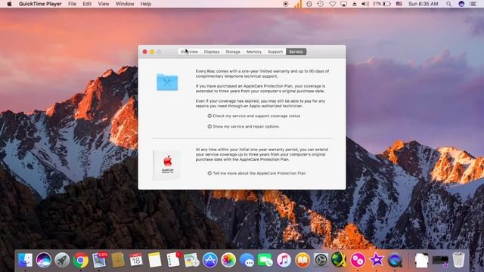Click the screen recording stop icon in menu bar
The width and height of the screenshot is (484, 272).
[x=286, y=4]
